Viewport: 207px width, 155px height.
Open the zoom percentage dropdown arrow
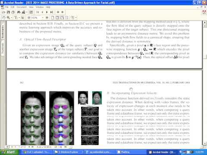pyautogui.click(x=43, y=18)
